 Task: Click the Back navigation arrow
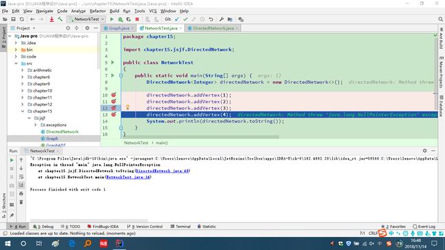pos(32,19)
